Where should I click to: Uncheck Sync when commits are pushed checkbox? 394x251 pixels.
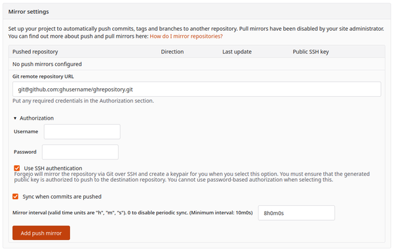click(x=16, y=196)
